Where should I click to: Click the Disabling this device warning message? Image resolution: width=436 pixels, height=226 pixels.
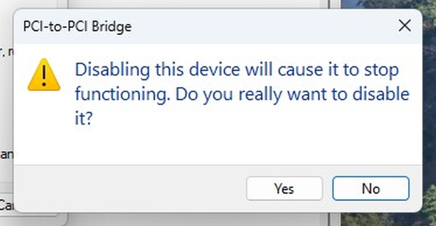pos(242,94)
